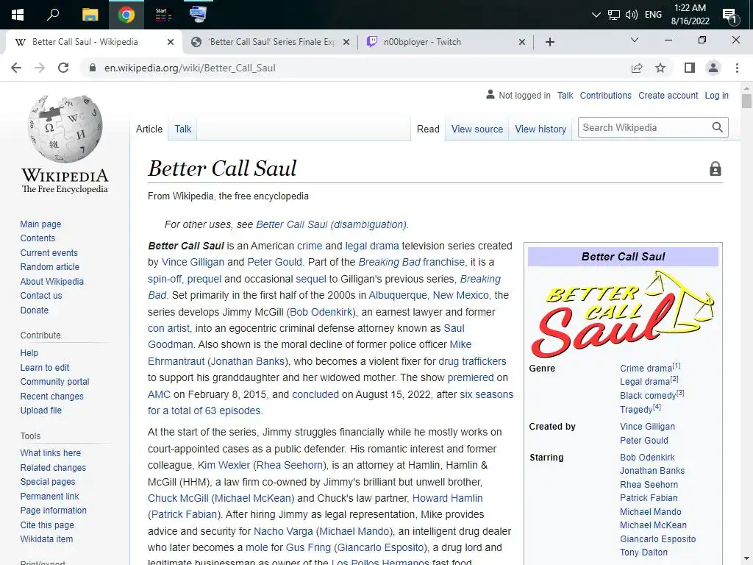This screenshot has height=565, width=753.
Task: Open the volume control tray icon
Action: 632,15
